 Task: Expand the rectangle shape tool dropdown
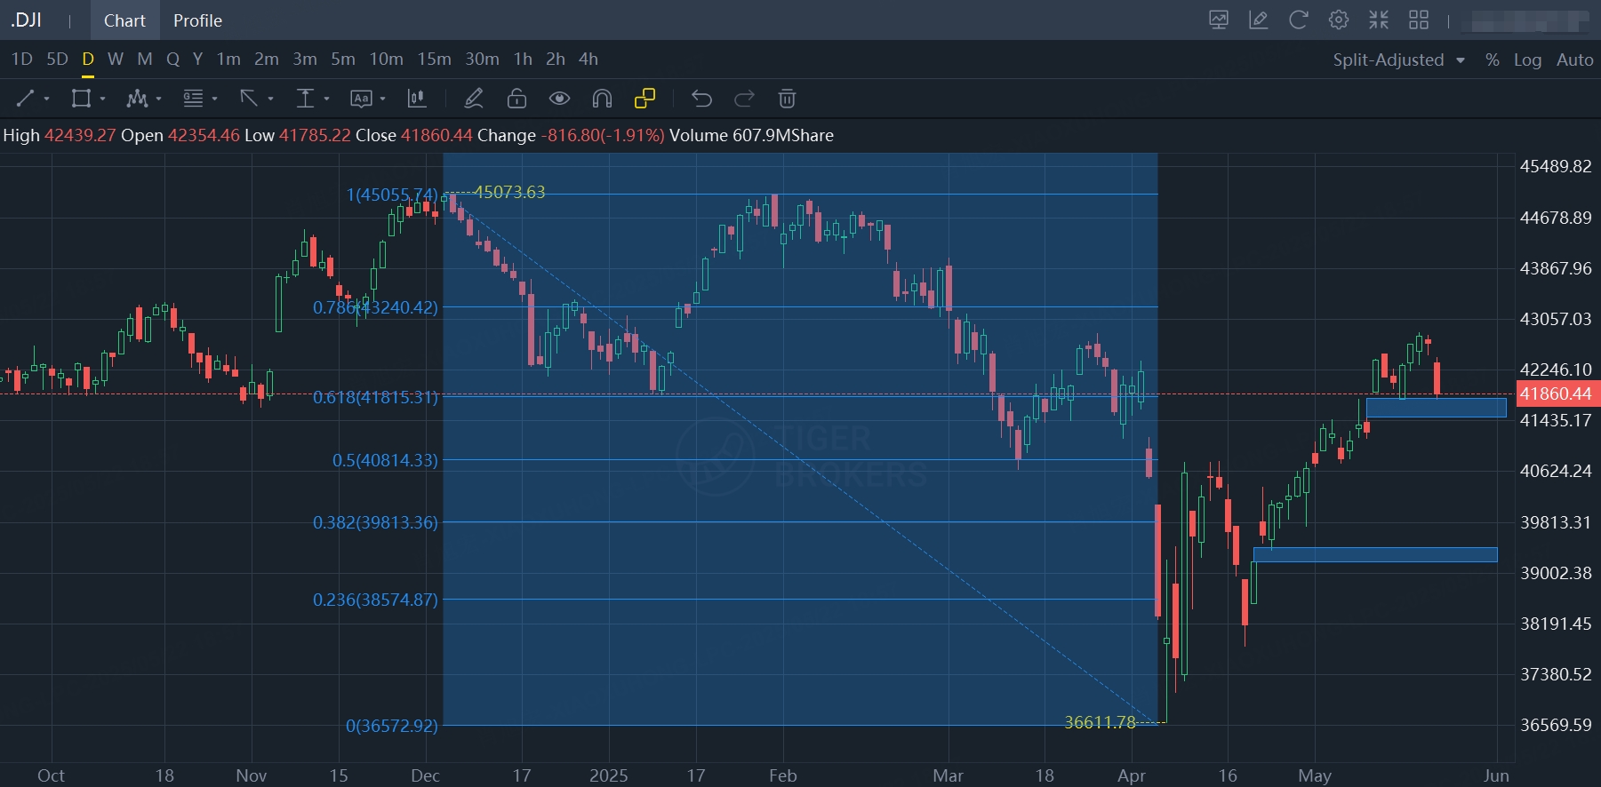coord(103,99)
